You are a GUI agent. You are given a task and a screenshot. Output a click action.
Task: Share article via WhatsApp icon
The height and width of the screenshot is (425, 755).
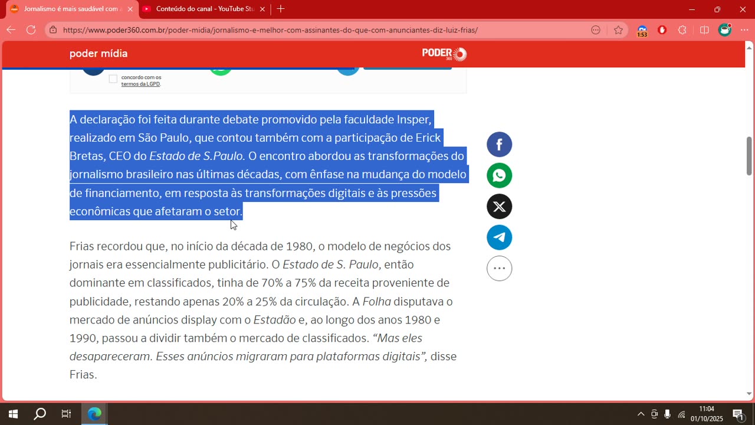point(499,175)
